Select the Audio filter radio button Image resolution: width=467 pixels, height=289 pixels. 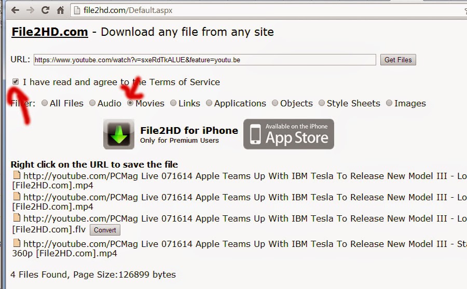click(x=92, y=103)
